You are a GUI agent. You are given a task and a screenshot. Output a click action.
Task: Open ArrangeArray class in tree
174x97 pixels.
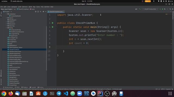click(13, 38)
